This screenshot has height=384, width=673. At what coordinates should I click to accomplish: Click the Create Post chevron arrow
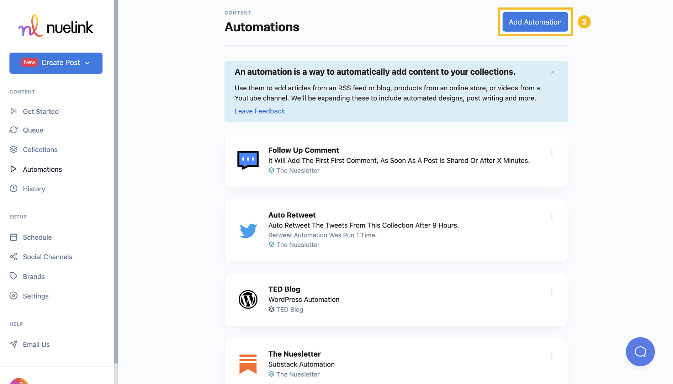click(87, 63)
